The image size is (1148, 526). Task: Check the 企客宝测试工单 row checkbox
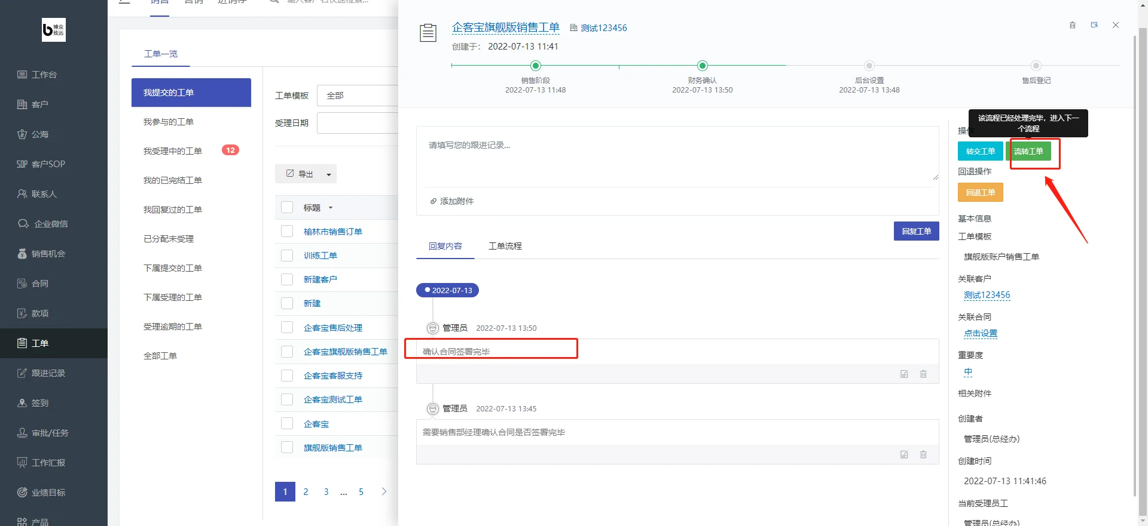tap(287, 399)
